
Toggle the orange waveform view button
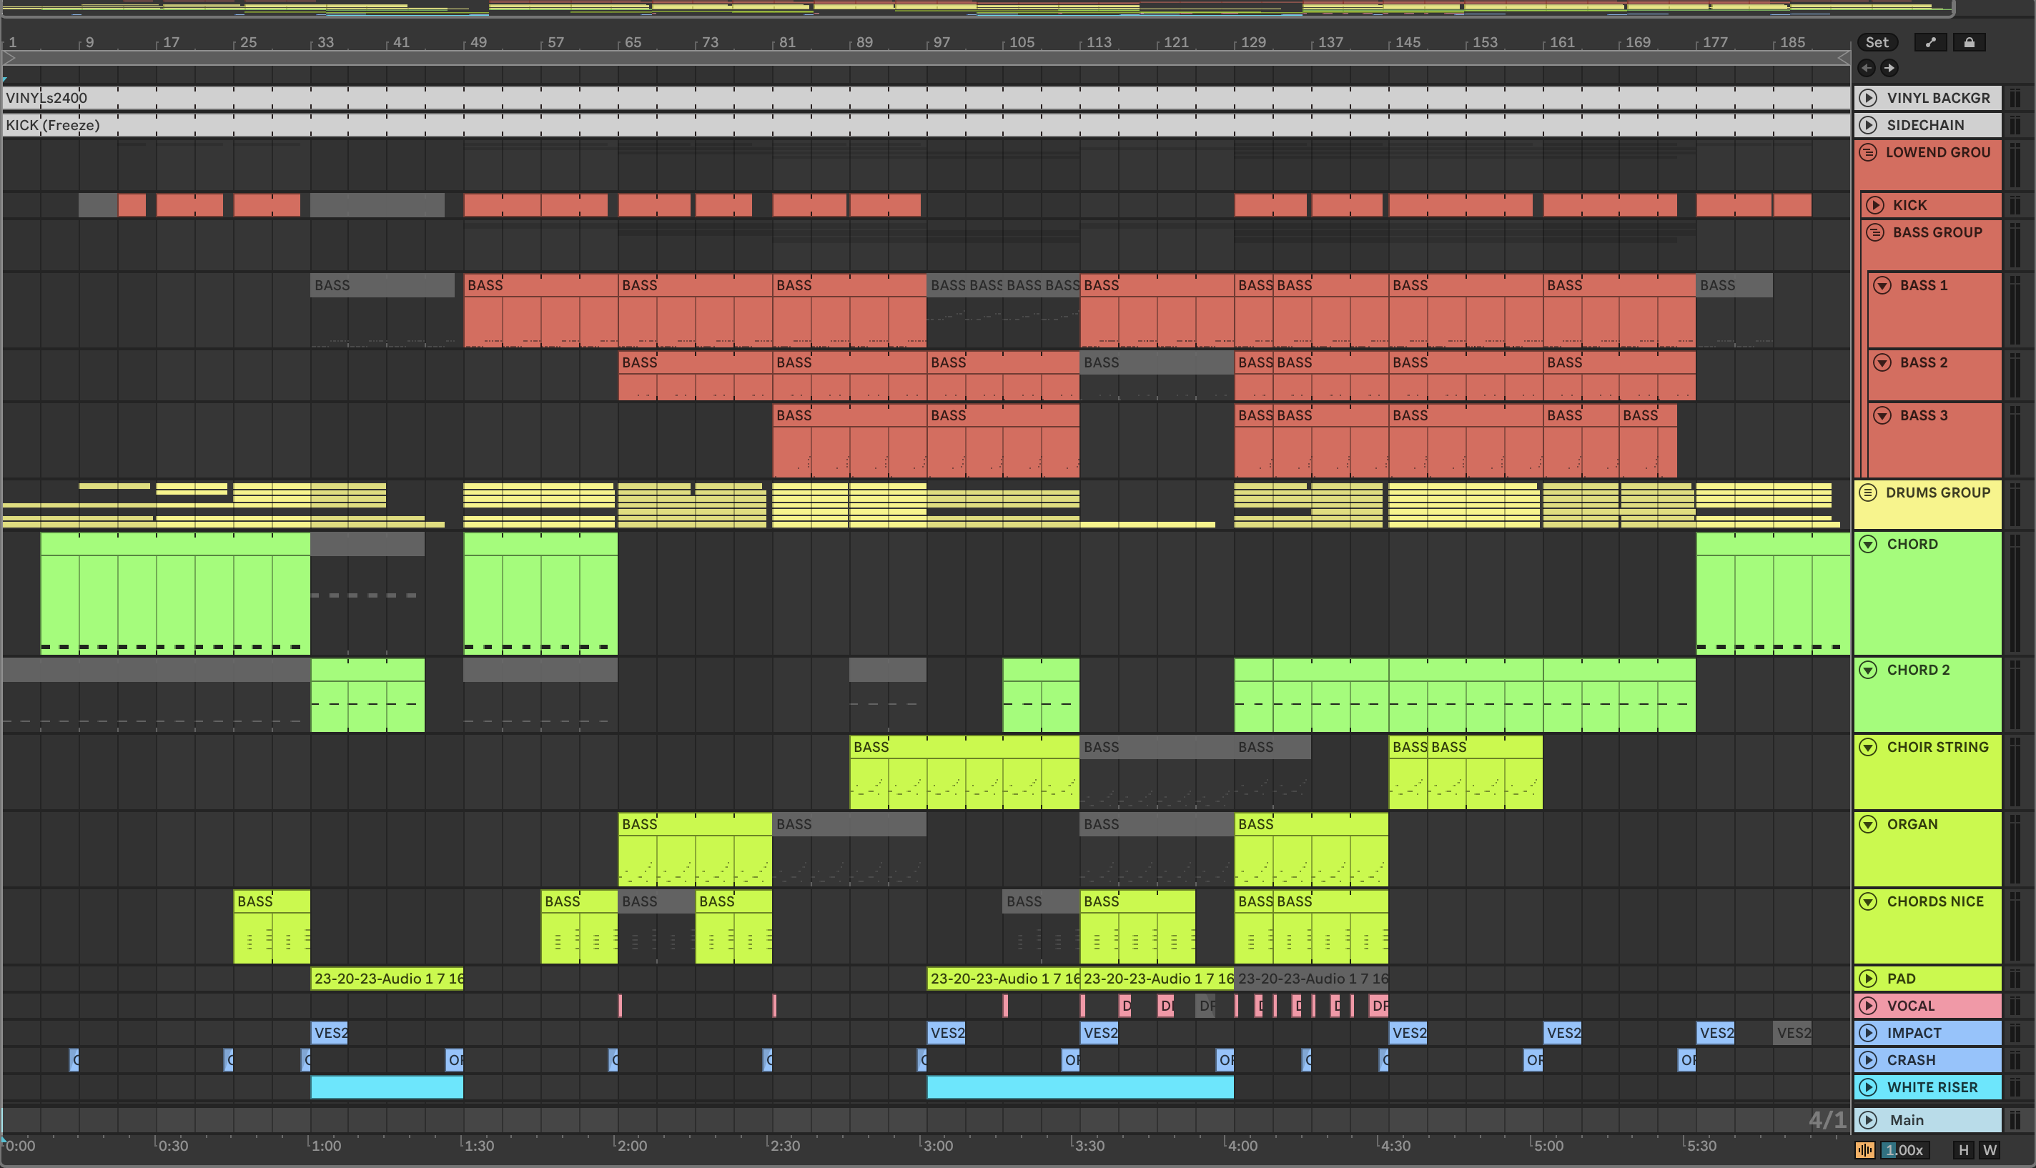coord(1865,1149)
